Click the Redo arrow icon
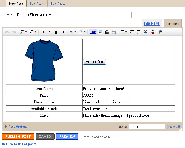 tap(14, 32)
